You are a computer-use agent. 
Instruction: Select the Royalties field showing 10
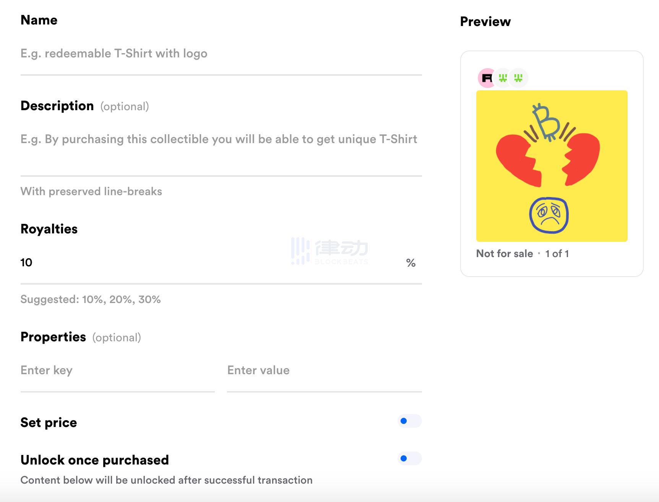[153, 262]
